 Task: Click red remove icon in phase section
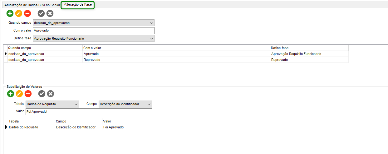coord(27,13)
